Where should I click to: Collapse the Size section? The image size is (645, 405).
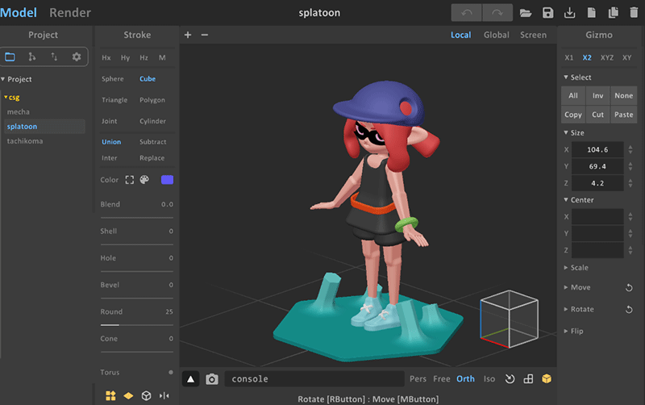click(573, 132)
